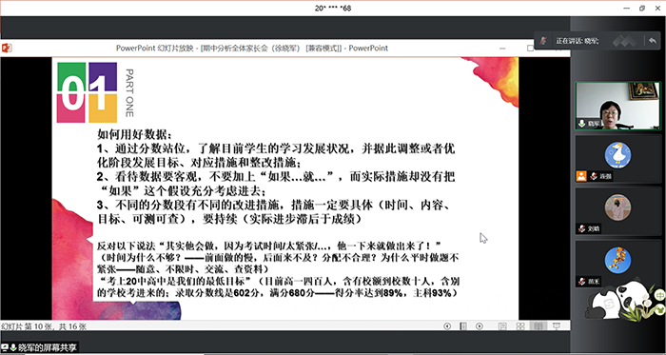Screen dimensions: 666x355
Task: Click 晓军's green microphone icon on video
Action: [x=581, y=124]
